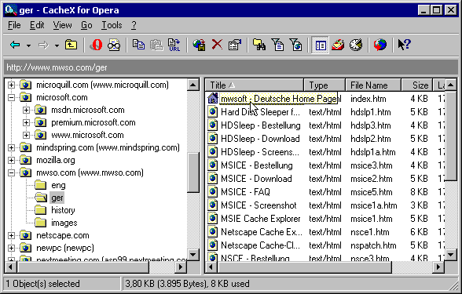Collapse the microsoft.com tree node
The height and width of the screenshot is (294, 462).
click(x=11, y=97)
